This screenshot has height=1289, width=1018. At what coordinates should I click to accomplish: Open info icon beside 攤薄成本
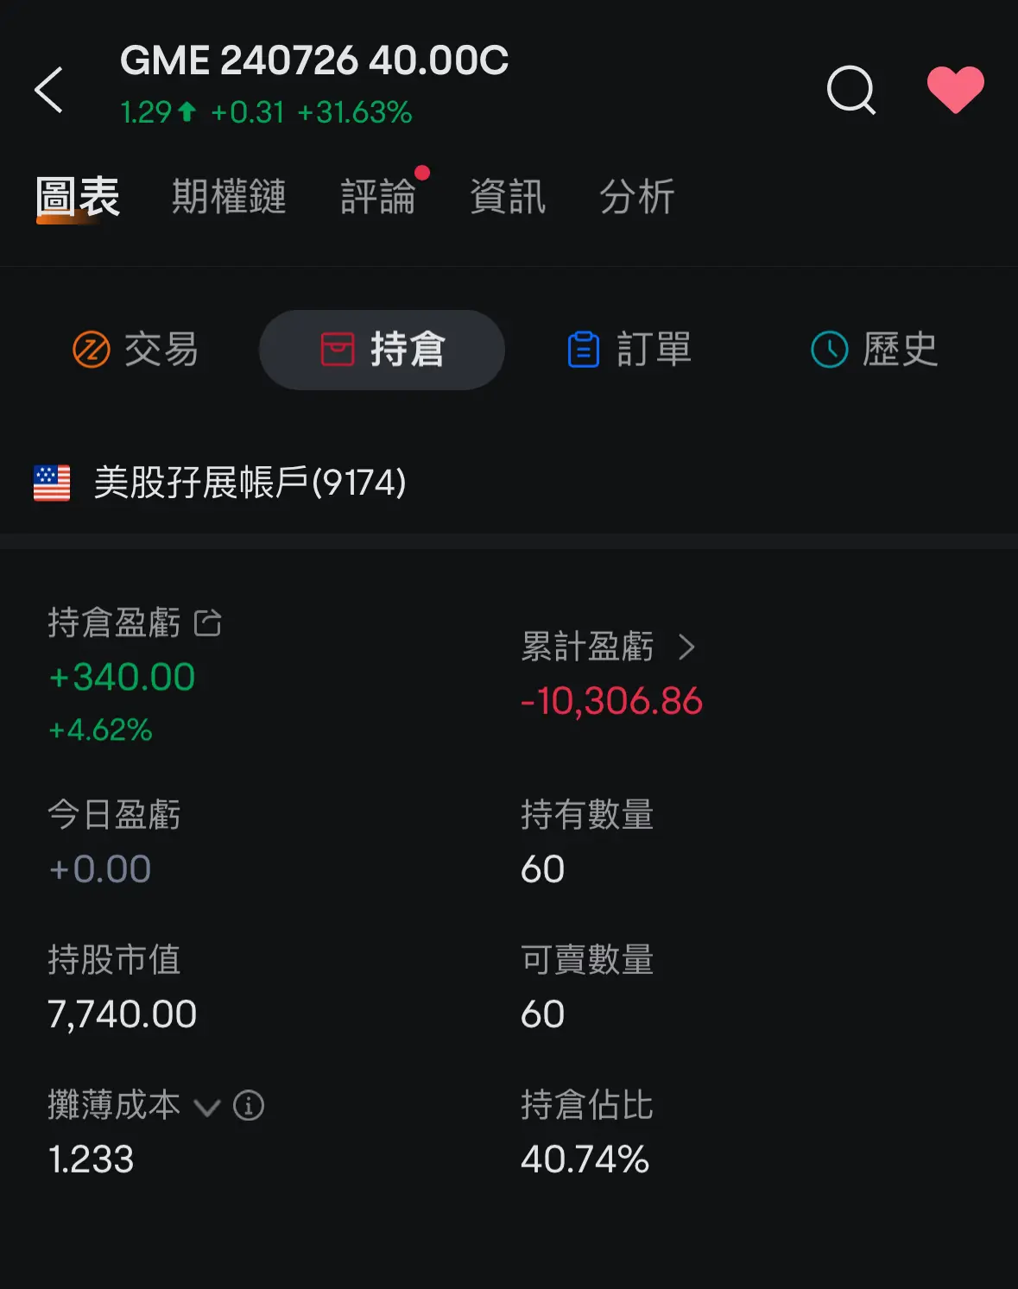[249, 1105]
